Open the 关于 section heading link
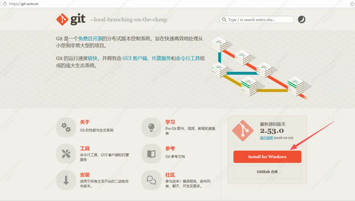Viewport: 355px width, 201px height. pos(85,122)
